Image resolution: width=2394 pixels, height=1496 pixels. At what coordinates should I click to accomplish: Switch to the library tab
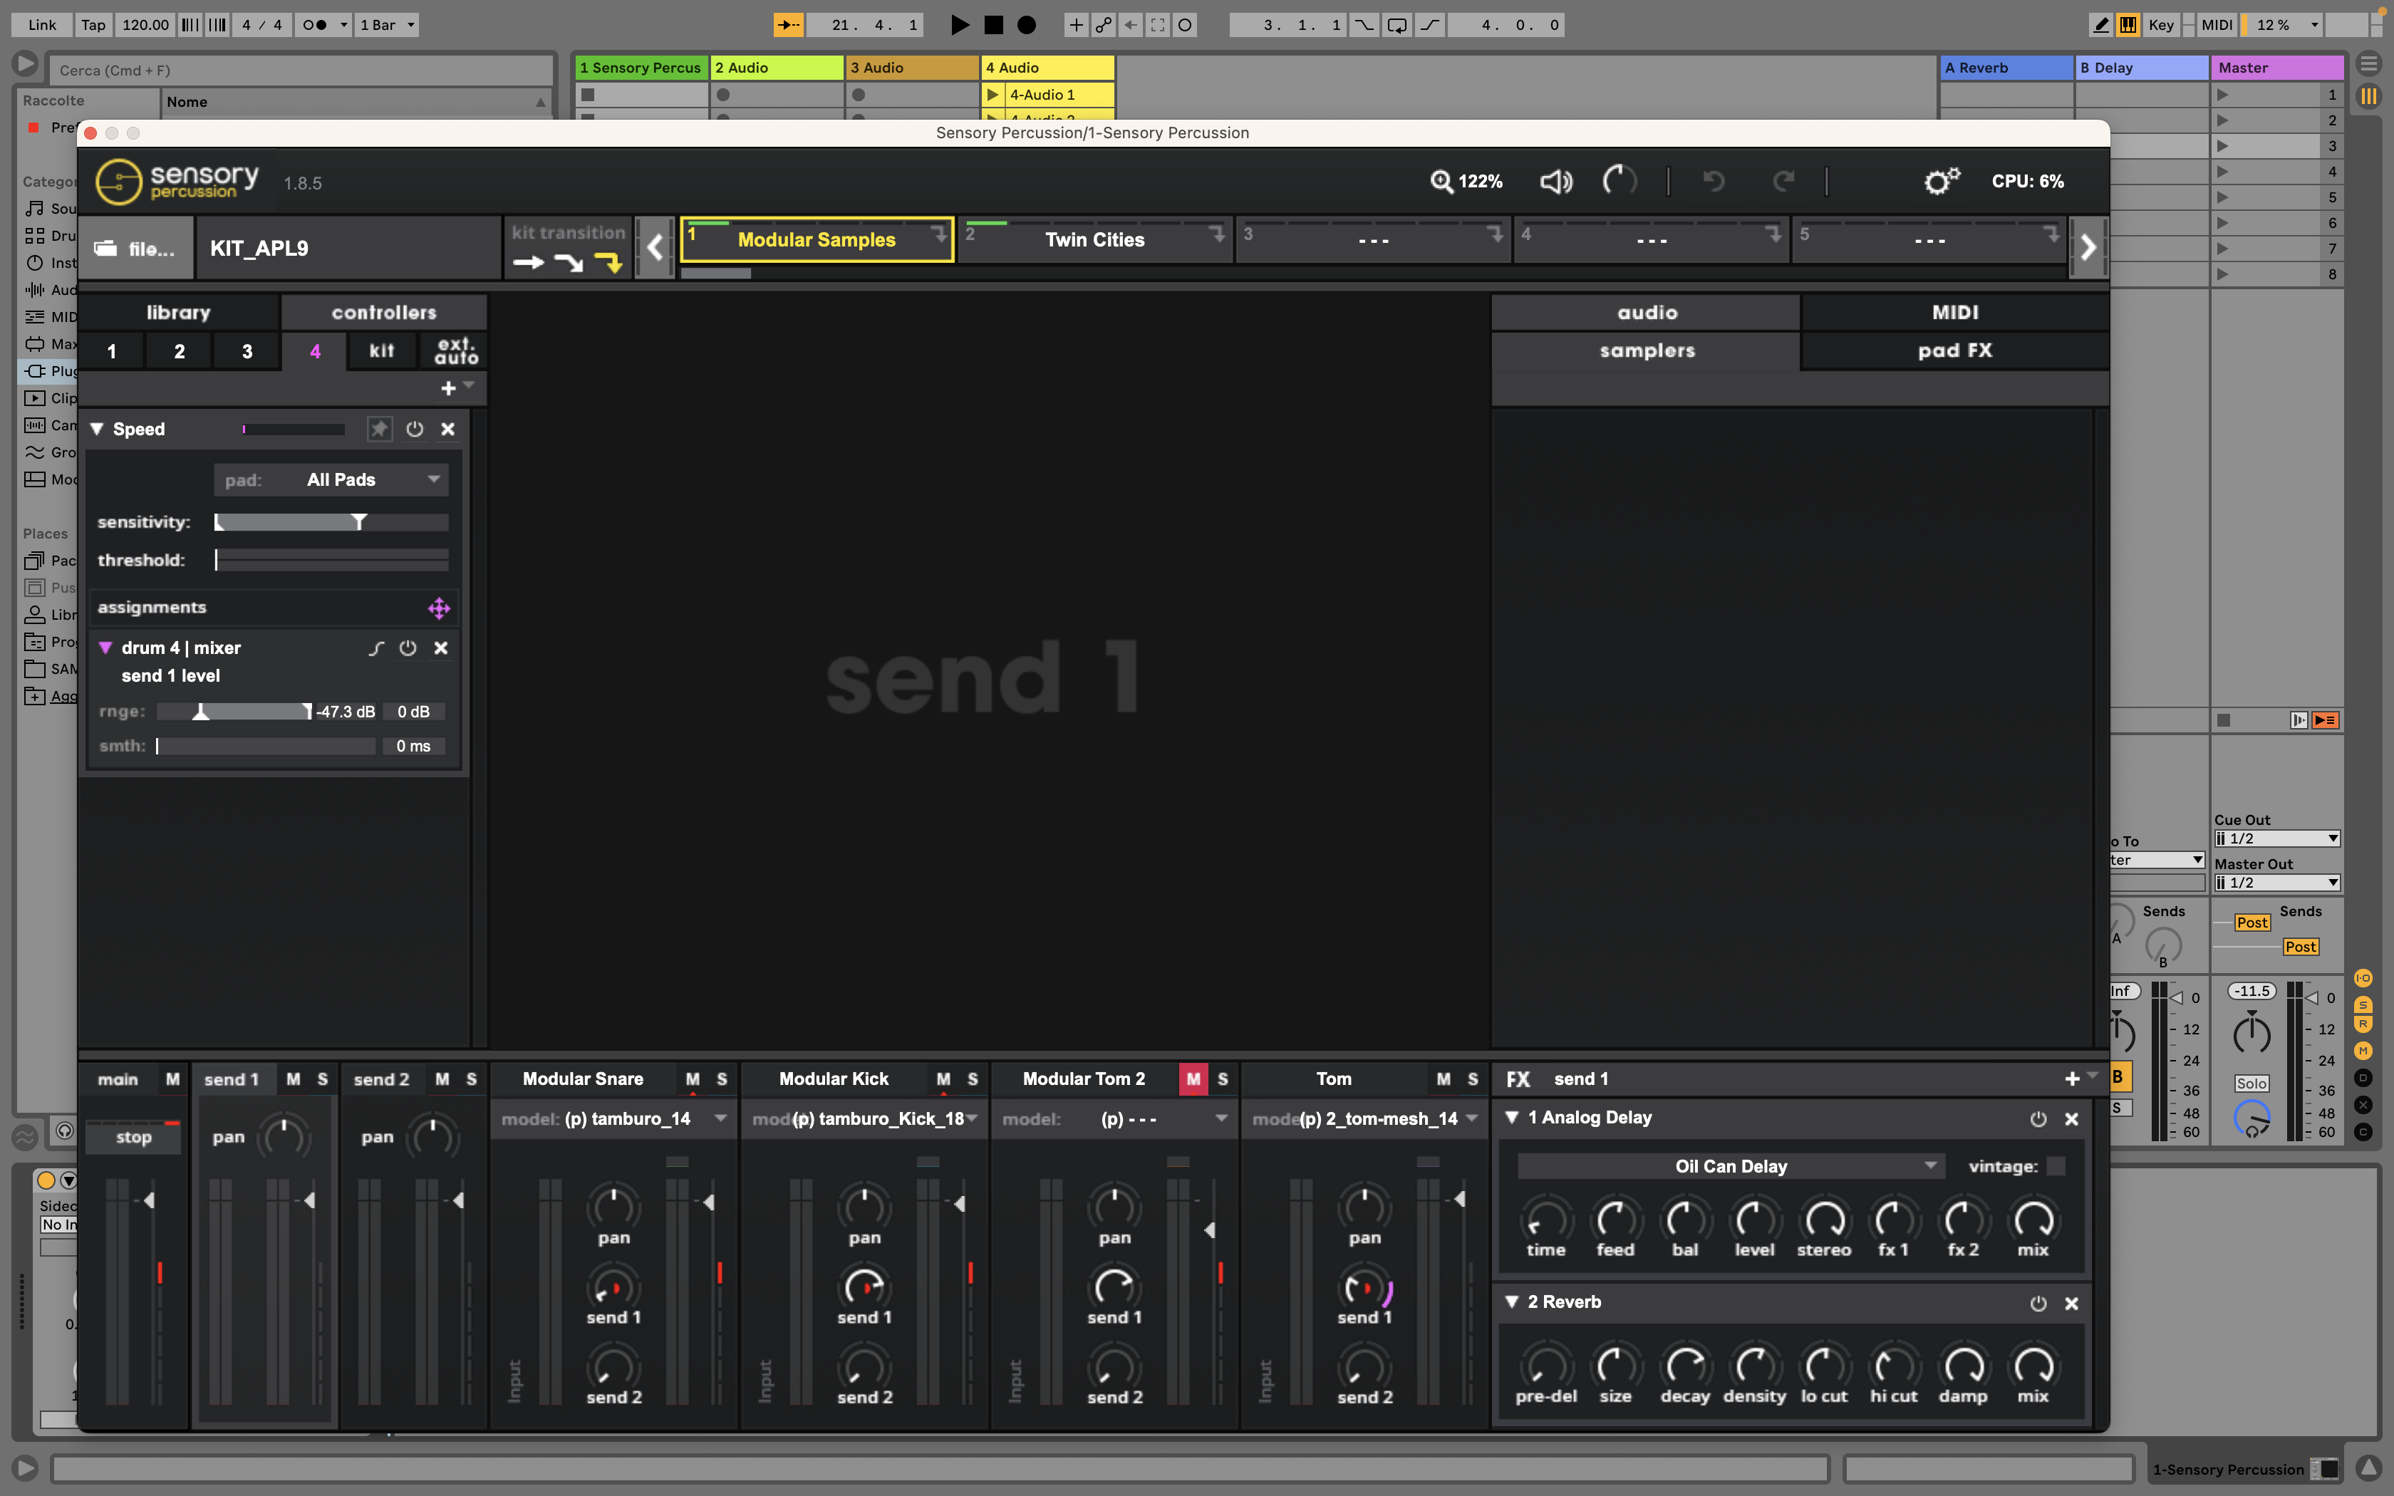tap(178, 313)
